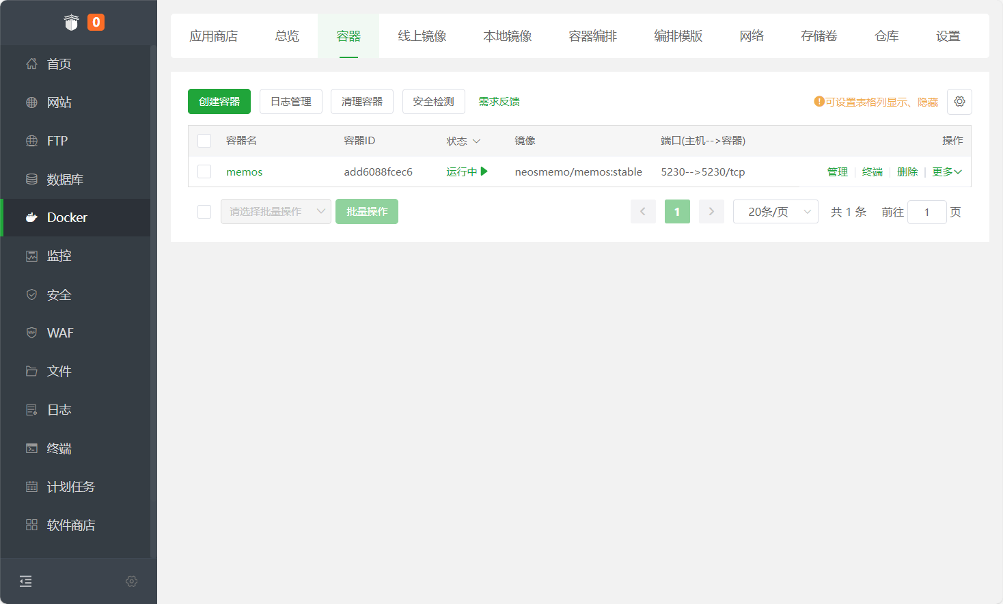Open the WAF section

[75, 333]
